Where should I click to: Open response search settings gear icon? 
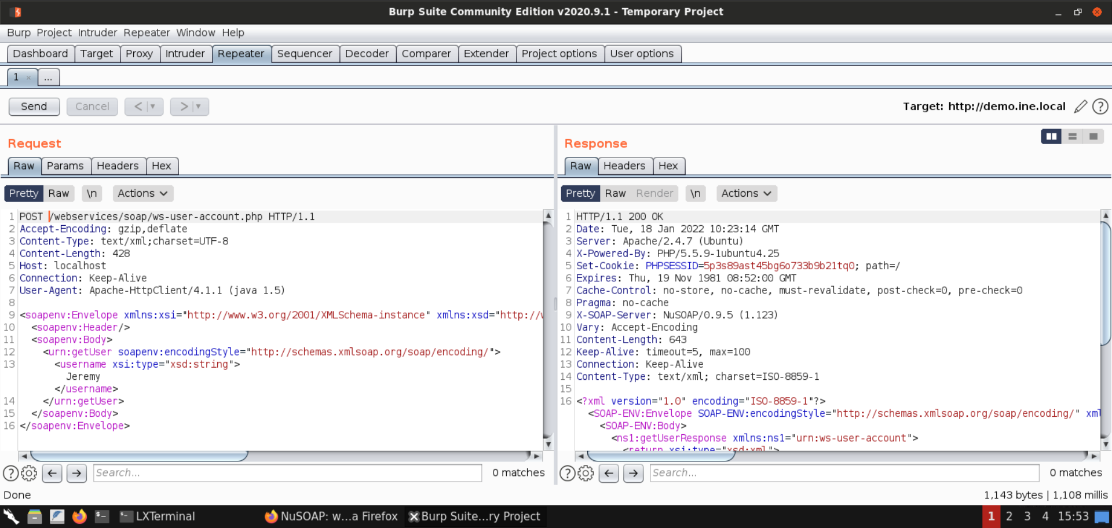[x=586, y=473]
